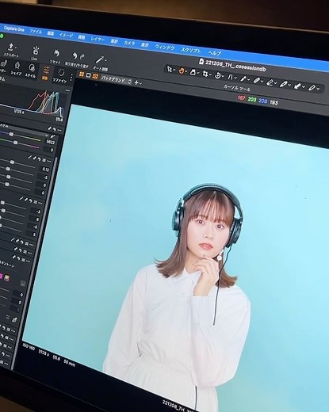Select the erase mask cursor tool
The image size is (329, 412).
point(270,82)
